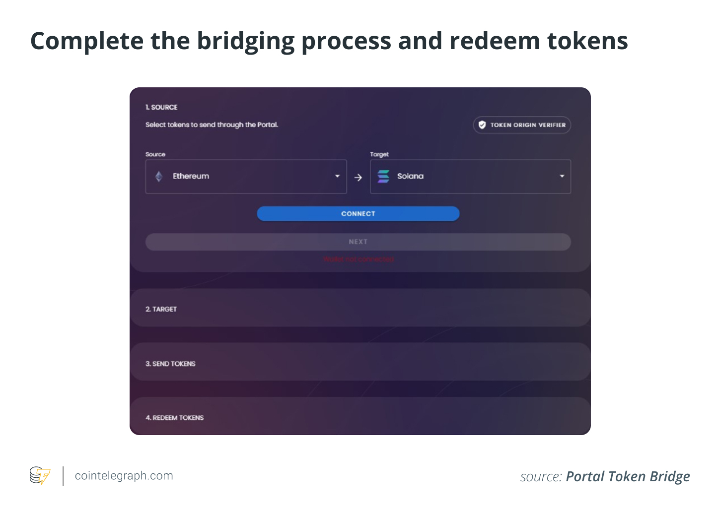Click Select tokens to send through the Portal text

coord(212,125)
